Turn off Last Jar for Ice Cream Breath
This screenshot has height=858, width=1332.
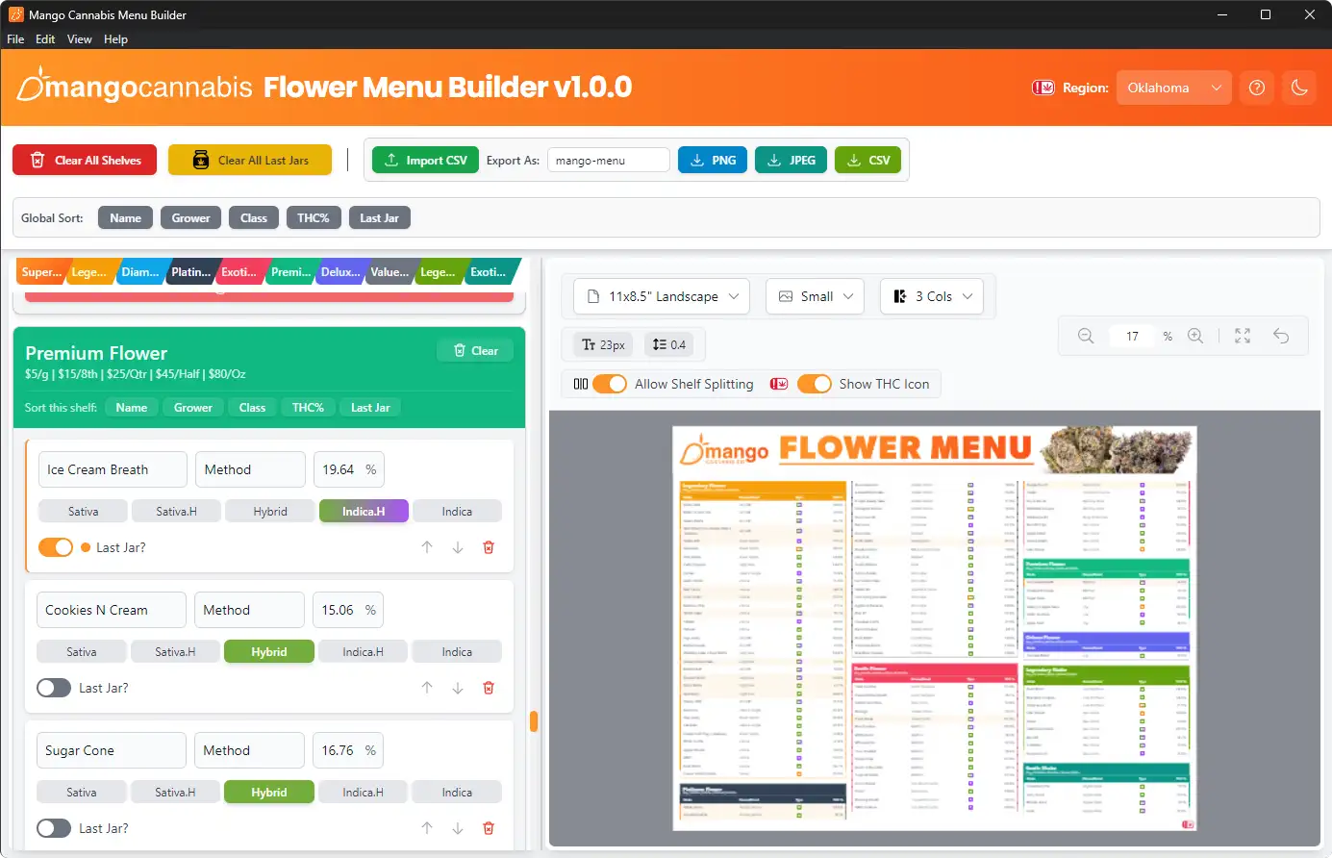tap(56, 547)
